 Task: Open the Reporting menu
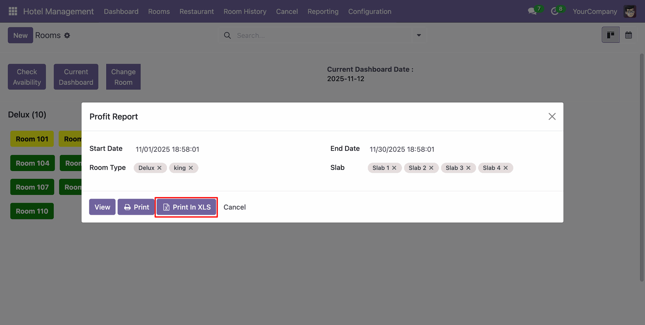point(323,11)
